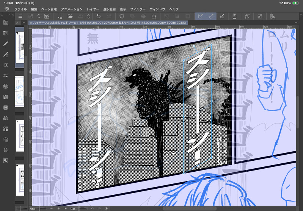
Task: Open the Quick Access palette icon
Action: click(x=6, y=23)
